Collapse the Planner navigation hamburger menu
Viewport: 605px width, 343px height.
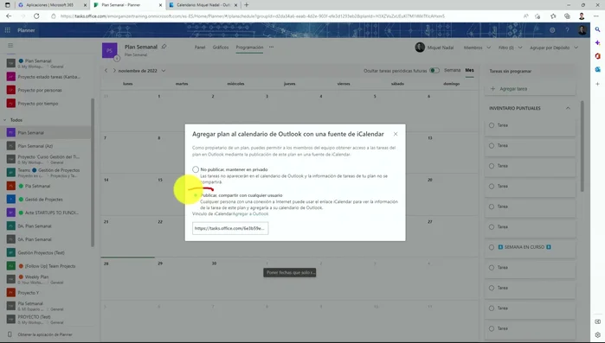point(10,46)
